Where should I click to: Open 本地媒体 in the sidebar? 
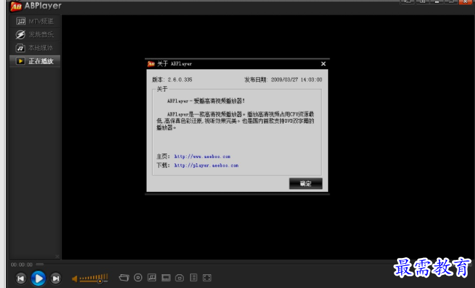pyautogui.click(x=35, y=48)
